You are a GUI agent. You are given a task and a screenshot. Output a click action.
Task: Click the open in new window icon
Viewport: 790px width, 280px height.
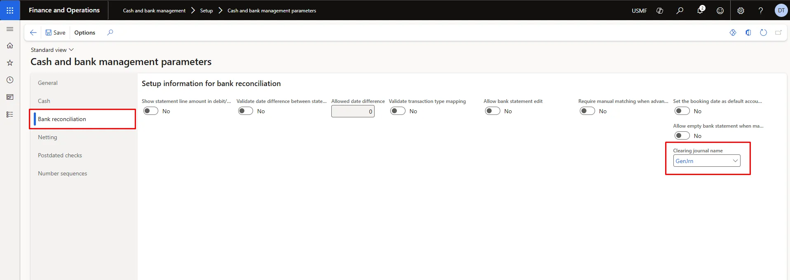pos(778,33)
